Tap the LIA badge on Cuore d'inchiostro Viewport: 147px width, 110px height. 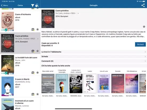coord(4,30)
